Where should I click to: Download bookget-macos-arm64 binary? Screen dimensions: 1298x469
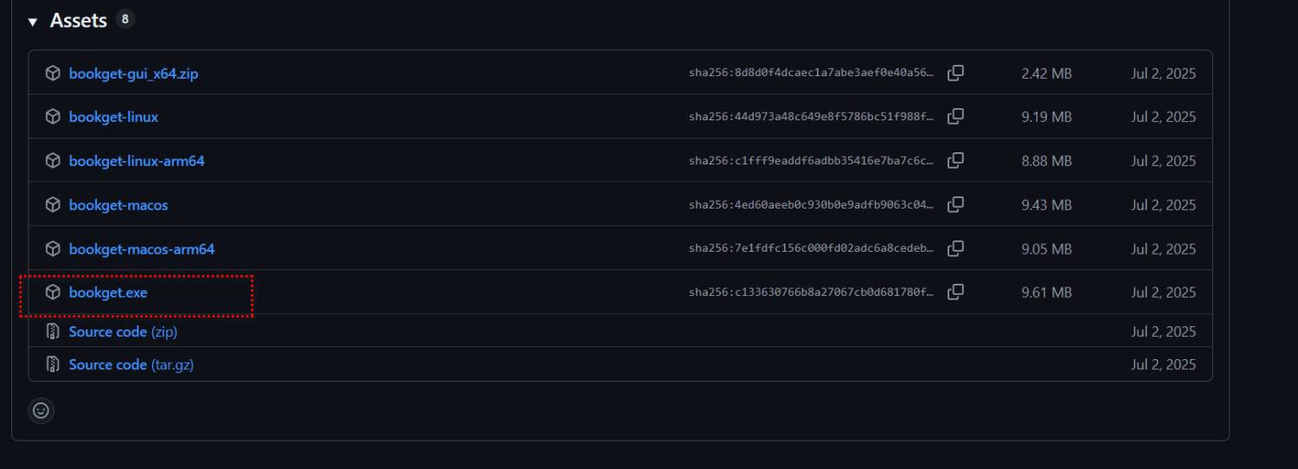[142, 249]
